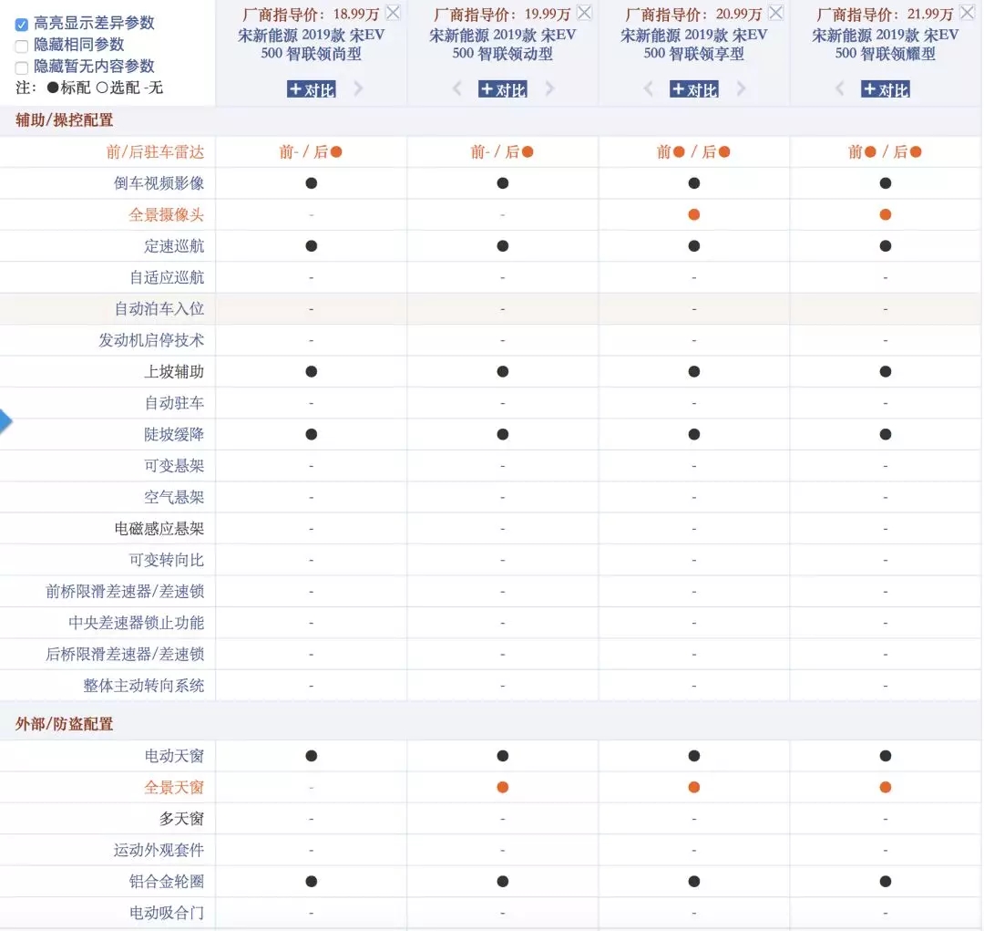Select the 辅助/操控配置 section header
The width and height of the screenshot is (984, 931).
[x=64, y=120]
